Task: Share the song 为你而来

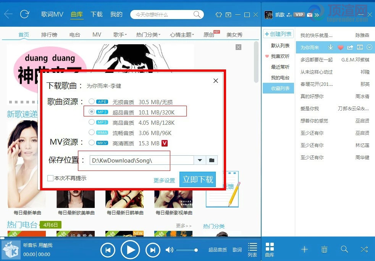Action: 350,47
